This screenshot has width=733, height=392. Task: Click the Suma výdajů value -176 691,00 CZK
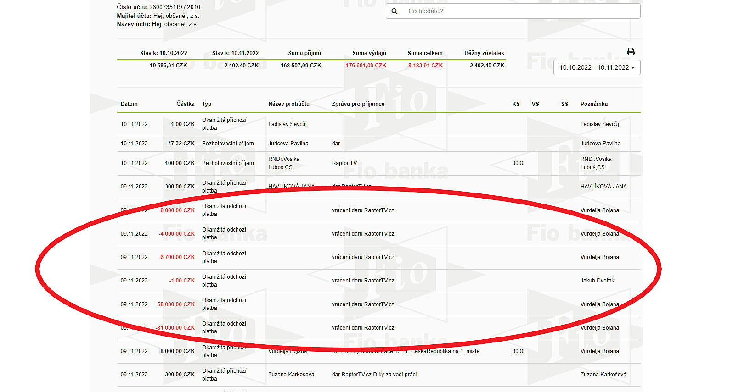[365, 66]
